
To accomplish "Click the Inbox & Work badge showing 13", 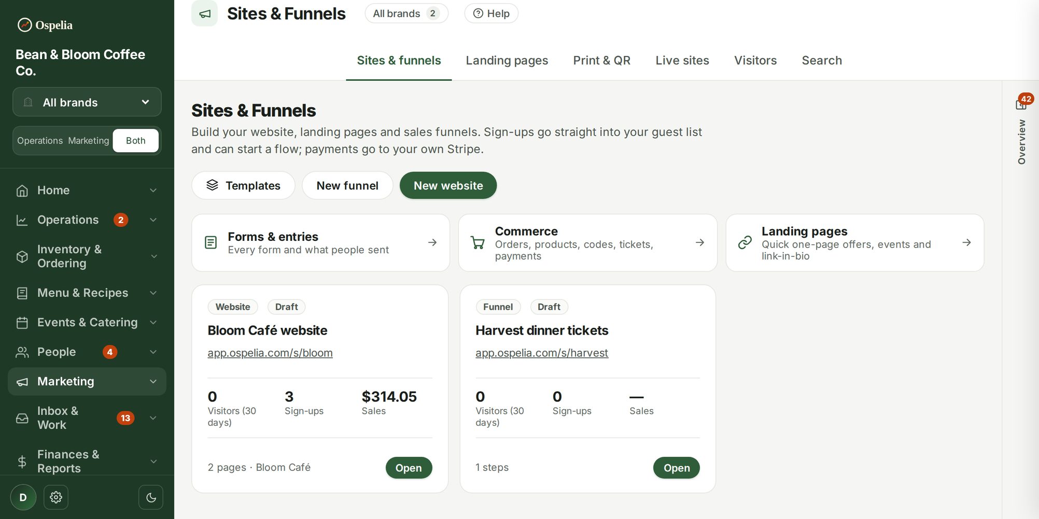I will (x=125, y=418).
